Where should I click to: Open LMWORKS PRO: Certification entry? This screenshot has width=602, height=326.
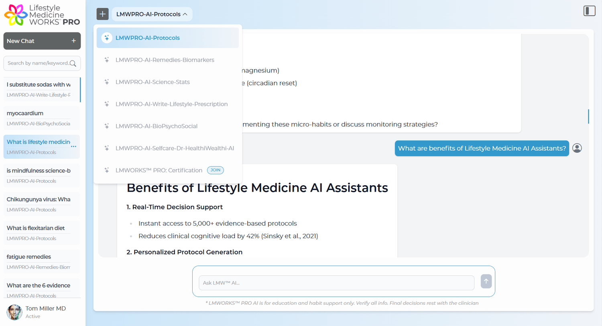[x=168, y=170]
